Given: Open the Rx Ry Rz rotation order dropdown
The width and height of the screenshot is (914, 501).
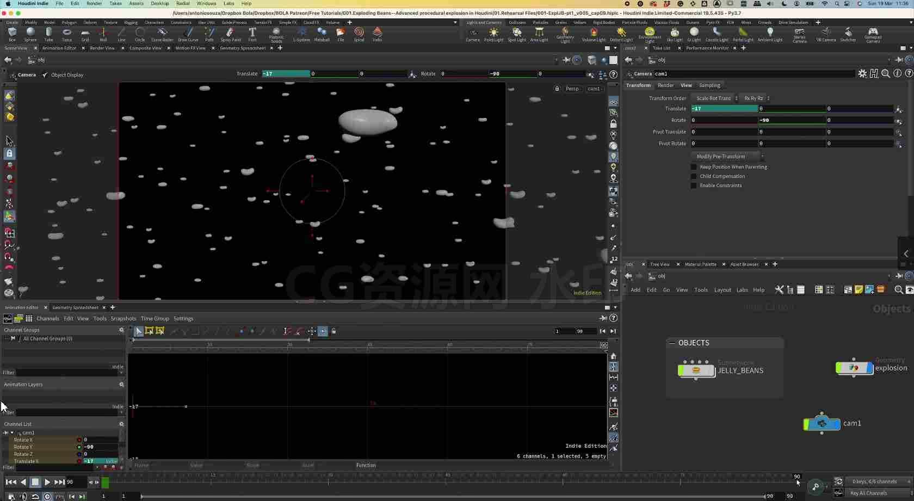Looking at the screenshot, I should [756, 98].
